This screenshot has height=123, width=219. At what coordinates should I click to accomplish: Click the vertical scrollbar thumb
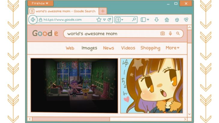coord(189,37)
